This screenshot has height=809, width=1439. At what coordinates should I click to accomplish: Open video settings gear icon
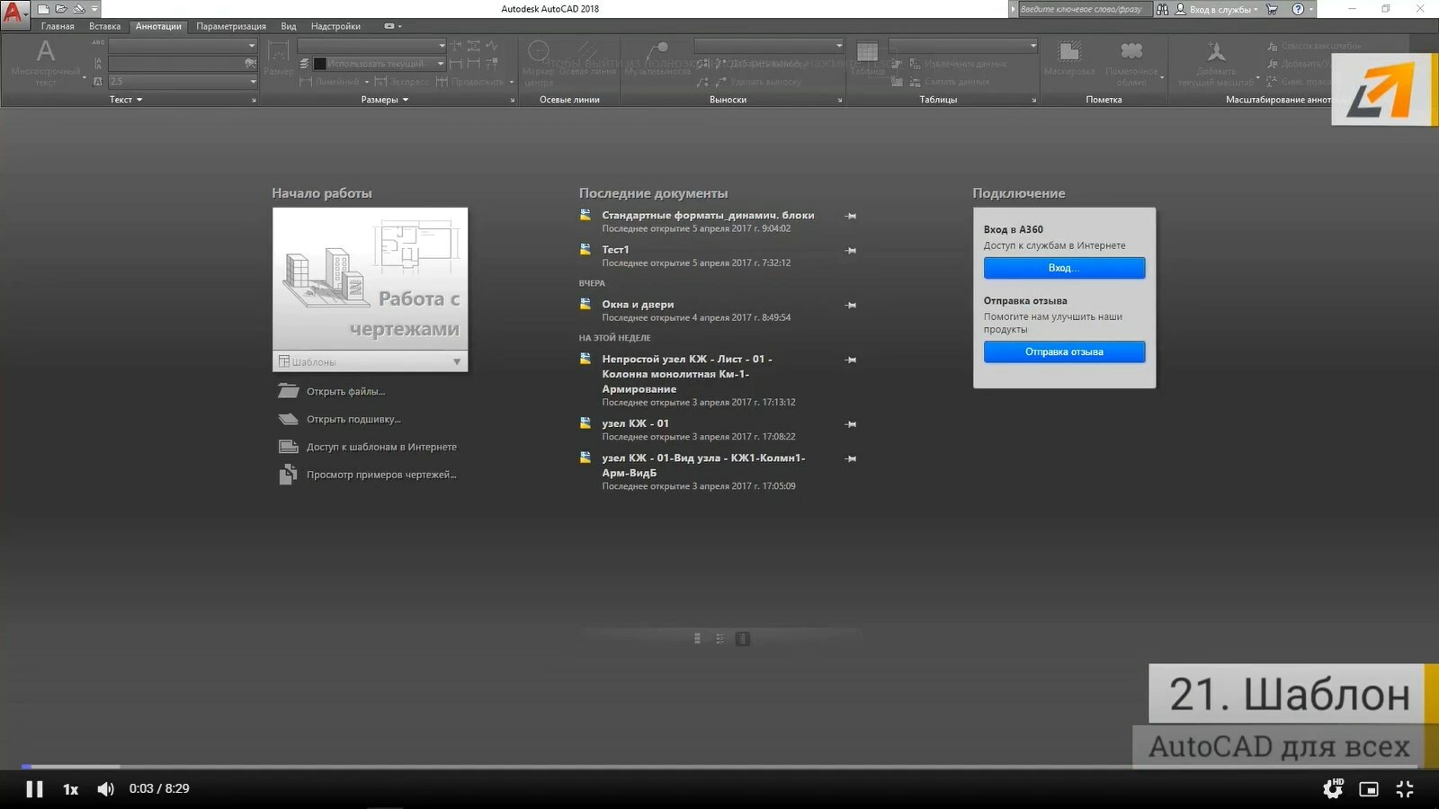click(x=1333, y=788)
